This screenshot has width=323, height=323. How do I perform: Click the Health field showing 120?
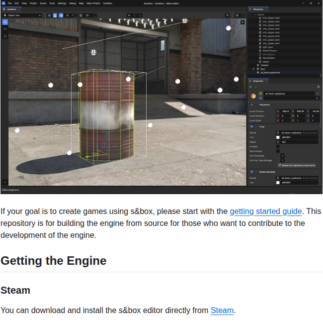pyautogui.click(x=297, y=142)
